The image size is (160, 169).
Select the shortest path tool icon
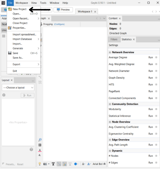(x=40, y=77)
